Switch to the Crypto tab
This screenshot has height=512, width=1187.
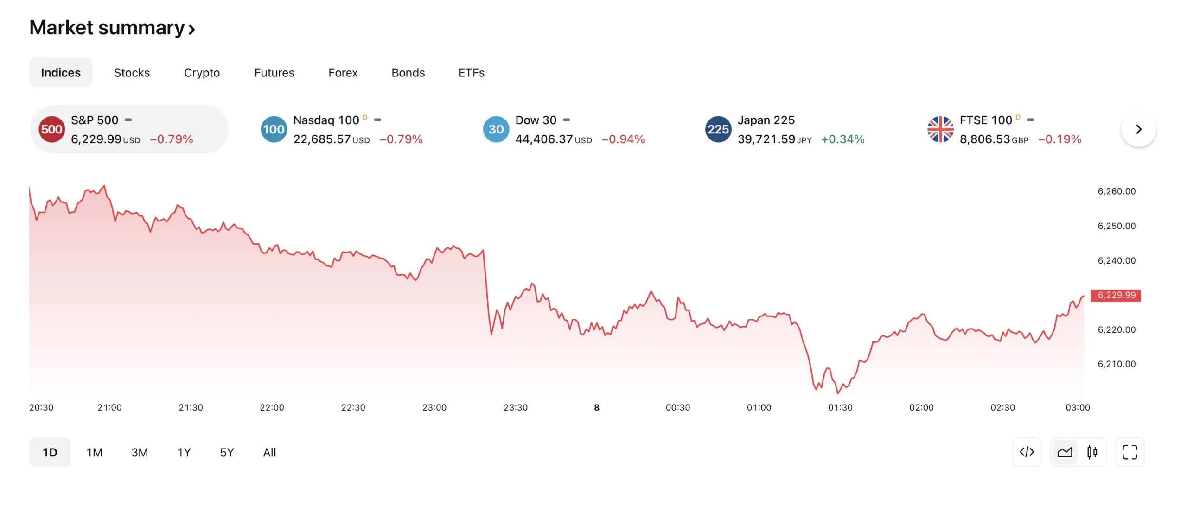click(x=202, y=73)
